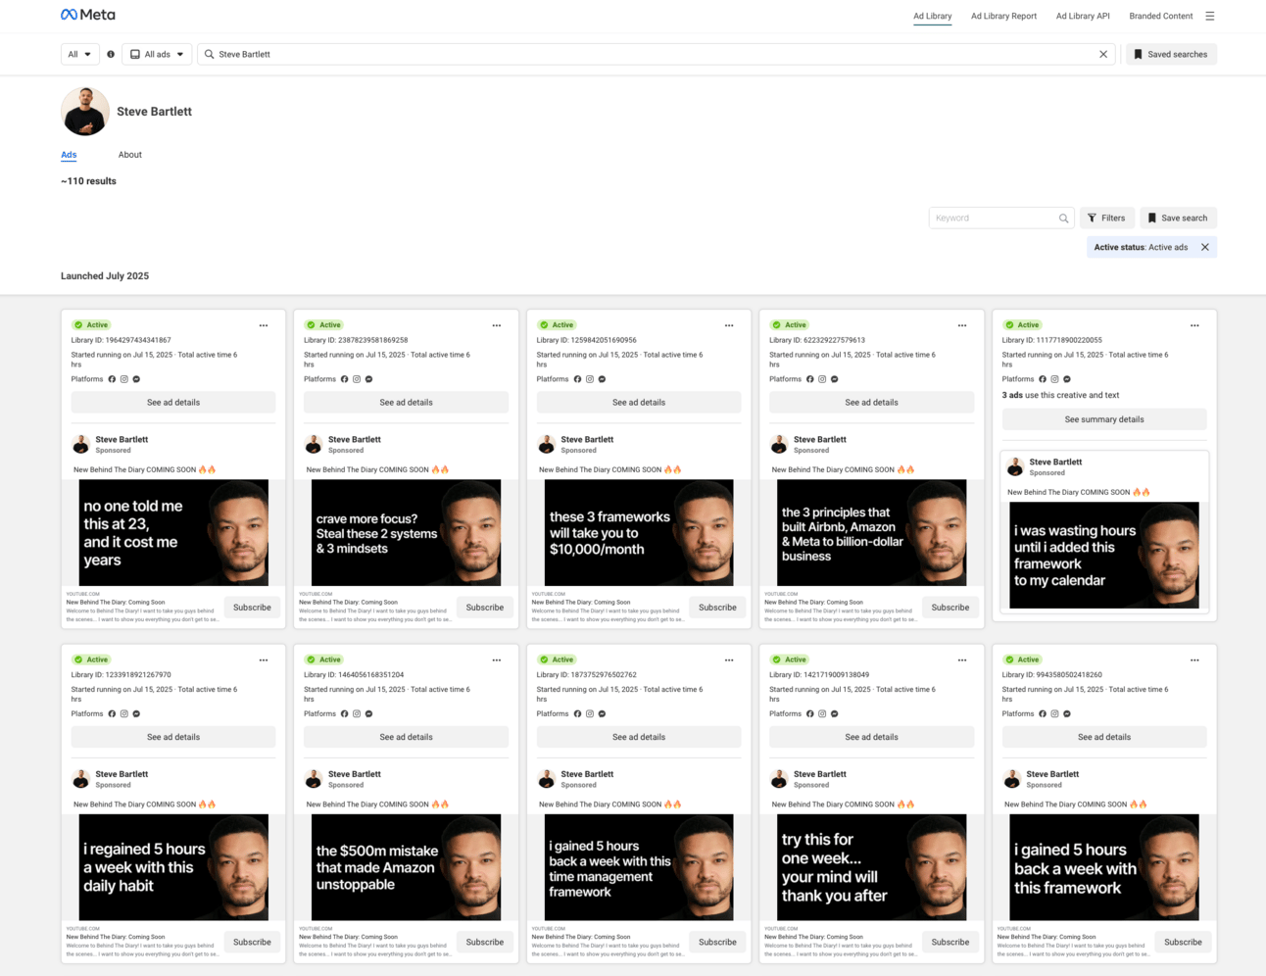
Task: Type in the Keyword filter field
Action: [x=993, y=219]
